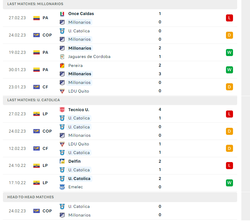Viewport: 250px width, 221px height.
Task: Click the LDU Quito crest in 23.01.23 match
Action: (62, 91)
